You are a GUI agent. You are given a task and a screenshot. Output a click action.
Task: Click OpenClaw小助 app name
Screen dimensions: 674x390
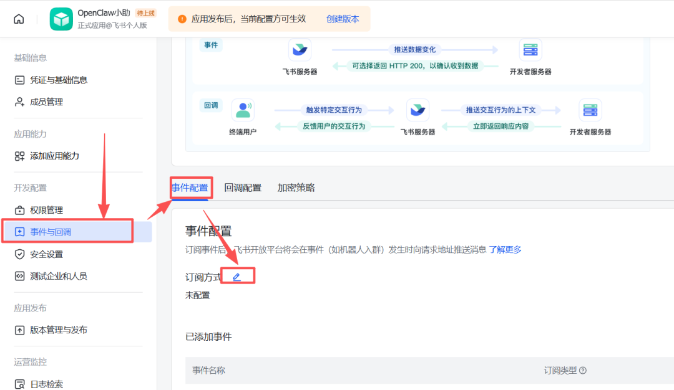104,13
